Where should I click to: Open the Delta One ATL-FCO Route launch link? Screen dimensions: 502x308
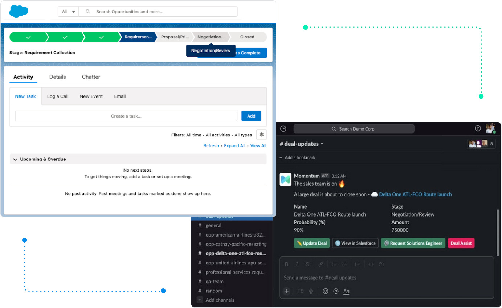(415, 194)
